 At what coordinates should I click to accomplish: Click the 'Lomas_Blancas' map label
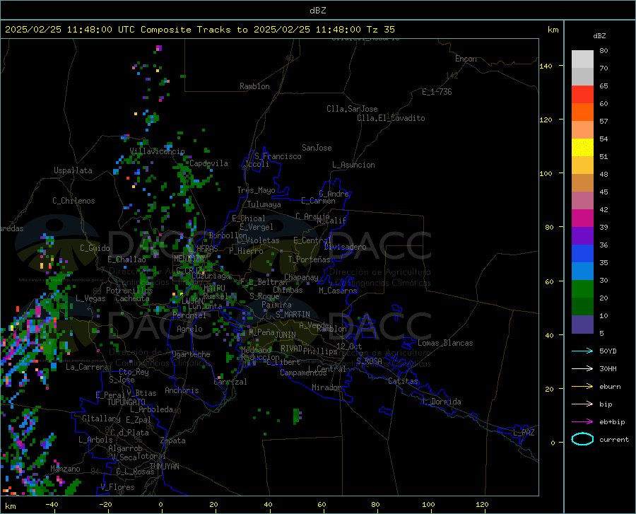coord(445,343)
